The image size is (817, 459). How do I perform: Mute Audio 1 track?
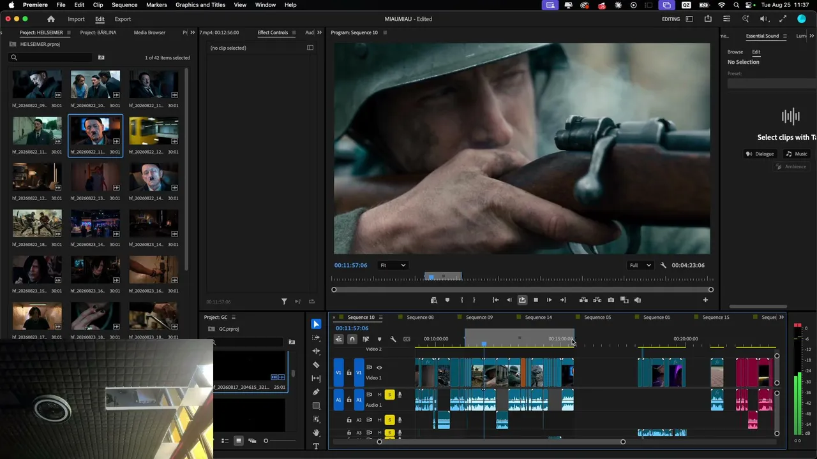click(379, 395)
